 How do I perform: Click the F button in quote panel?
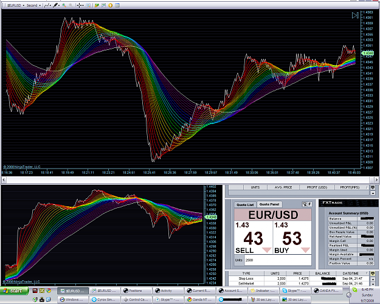(x=309, y=204)
